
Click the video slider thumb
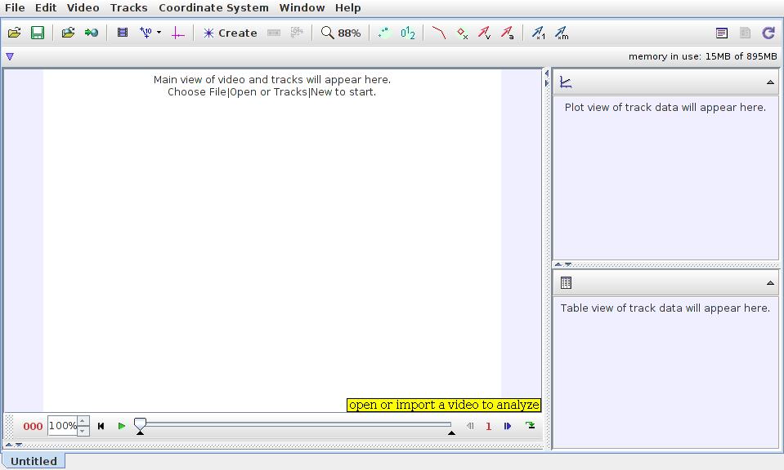141,424
